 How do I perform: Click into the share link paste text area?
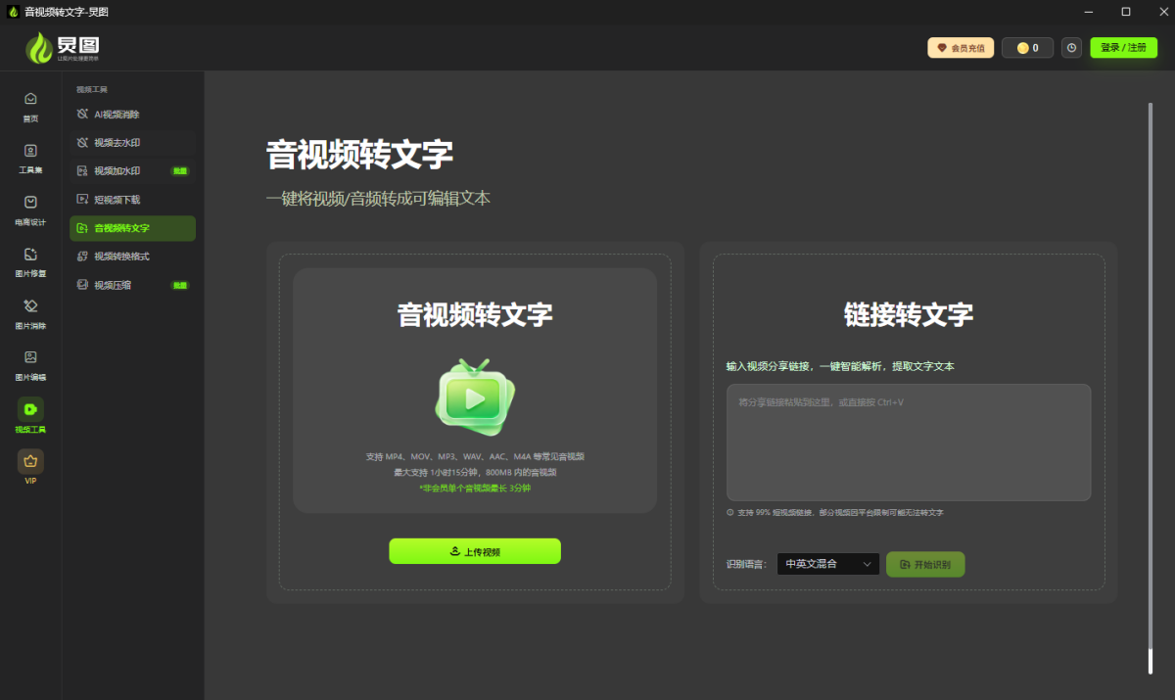(909, 443)
